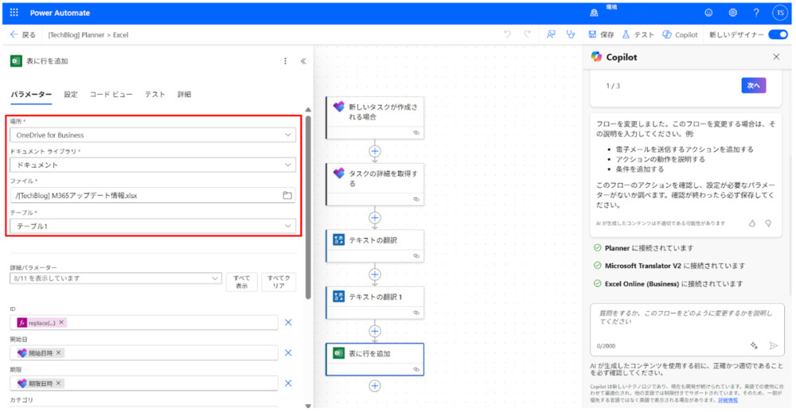Click the feedback smiley icon
The height and width of the screenshot is (412, 796).
[x=708, y=14]
